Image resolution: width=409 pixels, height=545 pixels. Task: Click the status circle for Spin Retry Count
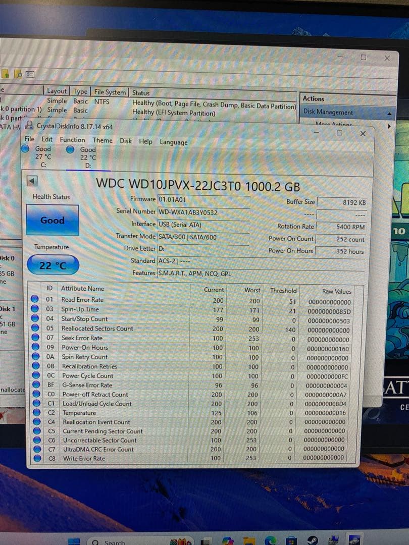coord(36,356)
